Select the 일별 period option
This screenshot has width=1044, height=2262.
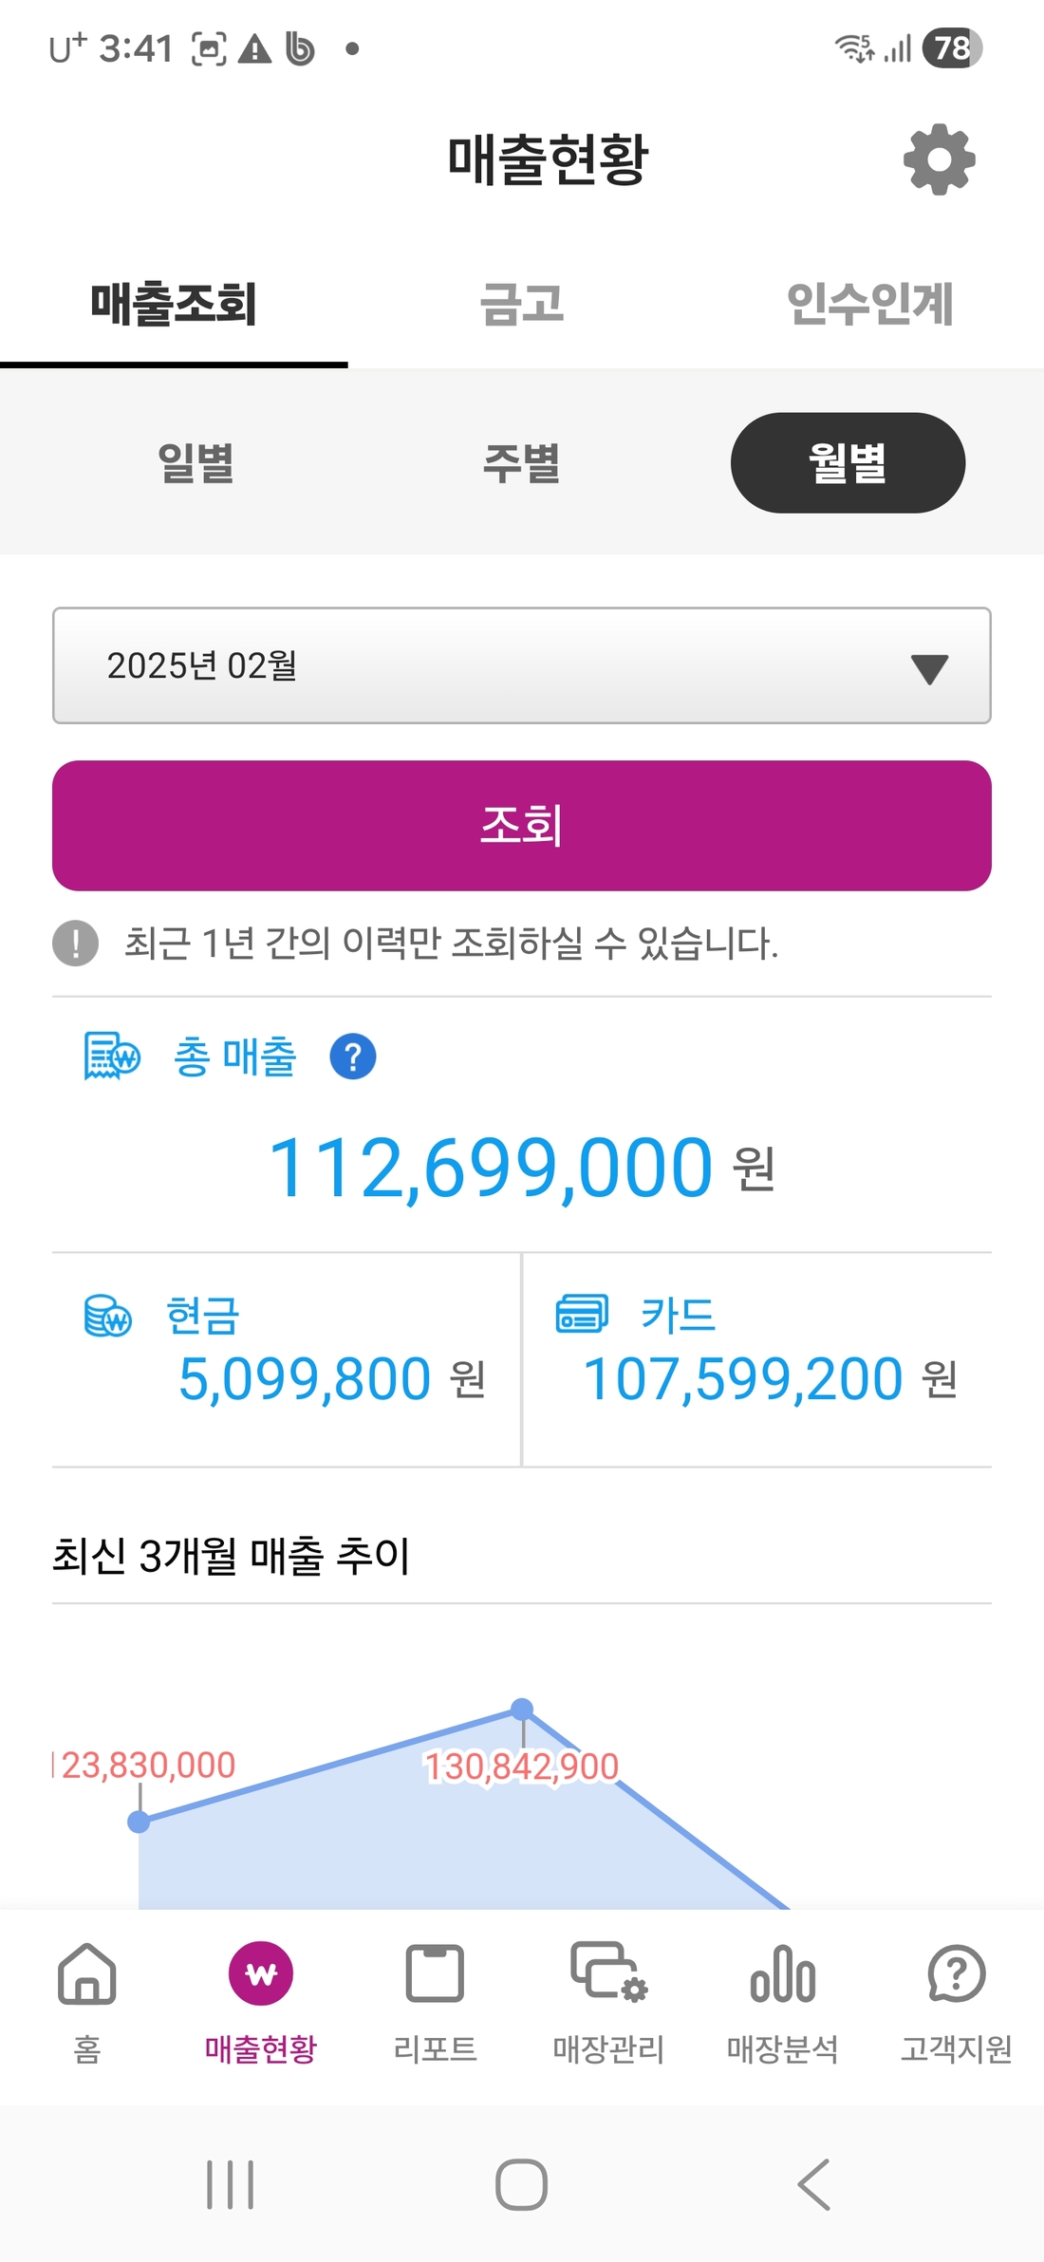[x=196, y=463]
